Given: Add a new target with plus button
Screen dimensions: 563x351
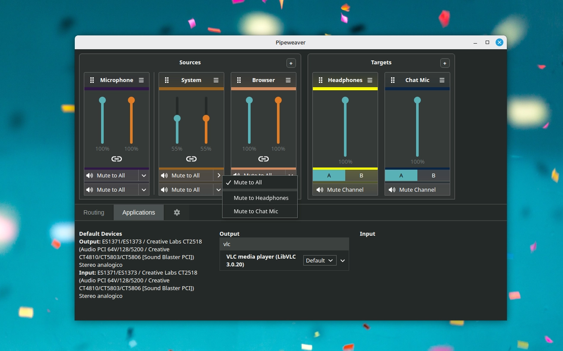Looking at the screenshot, I should (x=445, y=63).
